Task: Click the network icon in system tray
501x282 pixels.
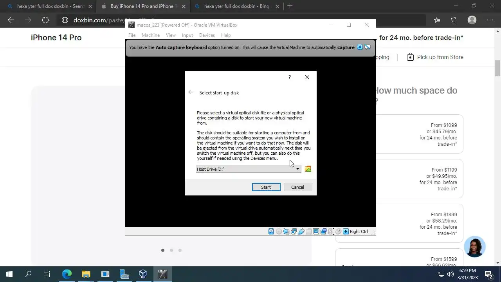Action: (441, 274)
